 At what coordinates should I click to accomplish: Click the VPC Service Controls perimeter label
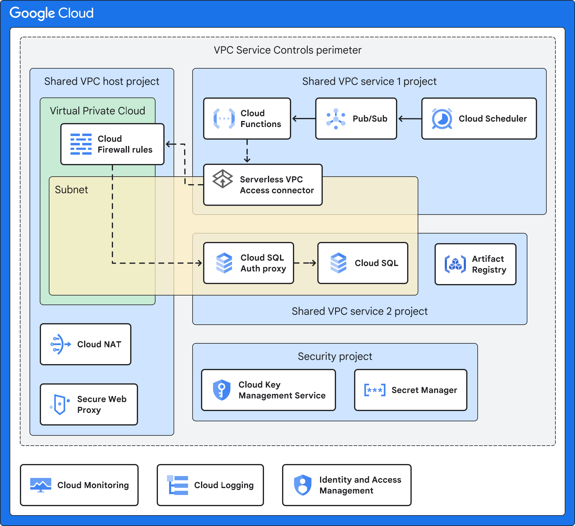(287, 50)
